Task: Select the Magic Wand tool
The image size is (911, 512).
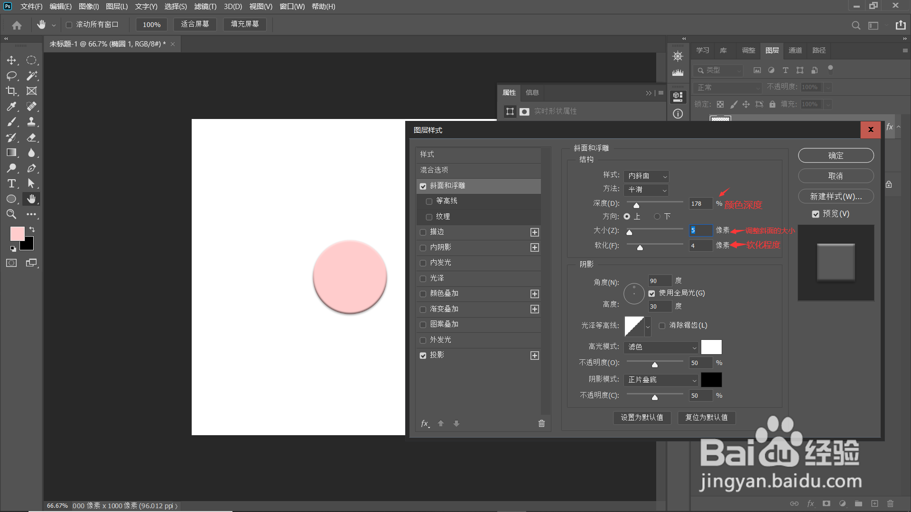Action: [32, 76]
